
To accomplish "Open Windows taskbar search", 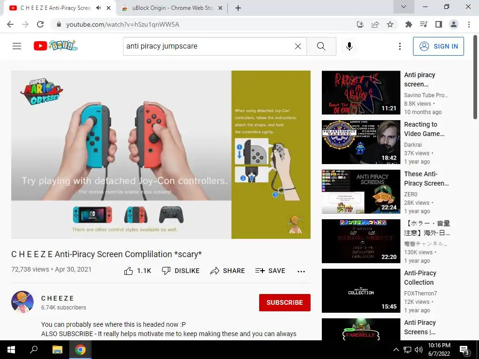I will click(x=34, y=350).
